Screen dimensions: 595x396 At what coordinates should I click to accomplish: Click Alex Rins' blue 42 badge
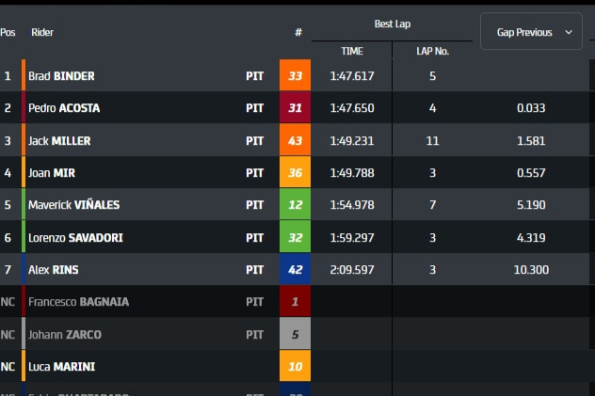pyautogui.click(x=295, y=269)
